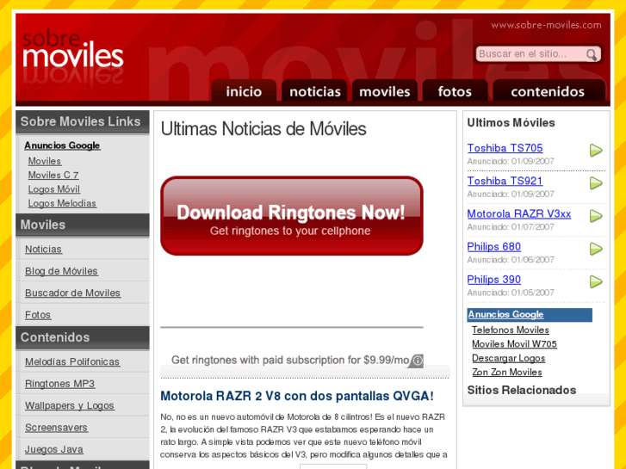Open the Logos Móvil link
The image size is (626, 469).
(54, 189)
